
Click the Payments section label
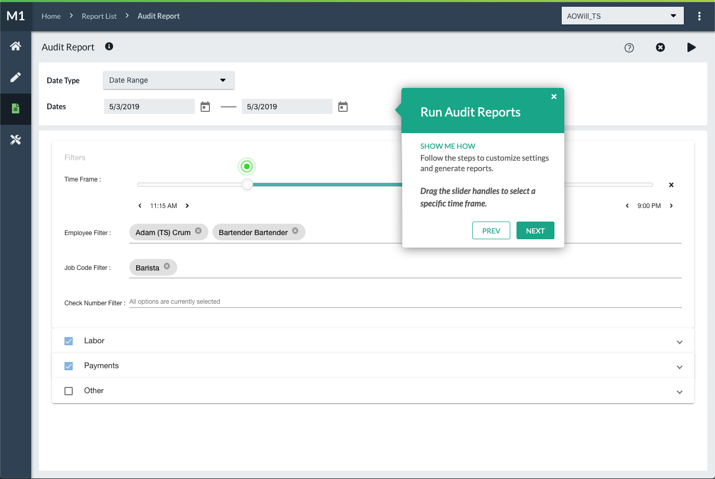(101, 366)
